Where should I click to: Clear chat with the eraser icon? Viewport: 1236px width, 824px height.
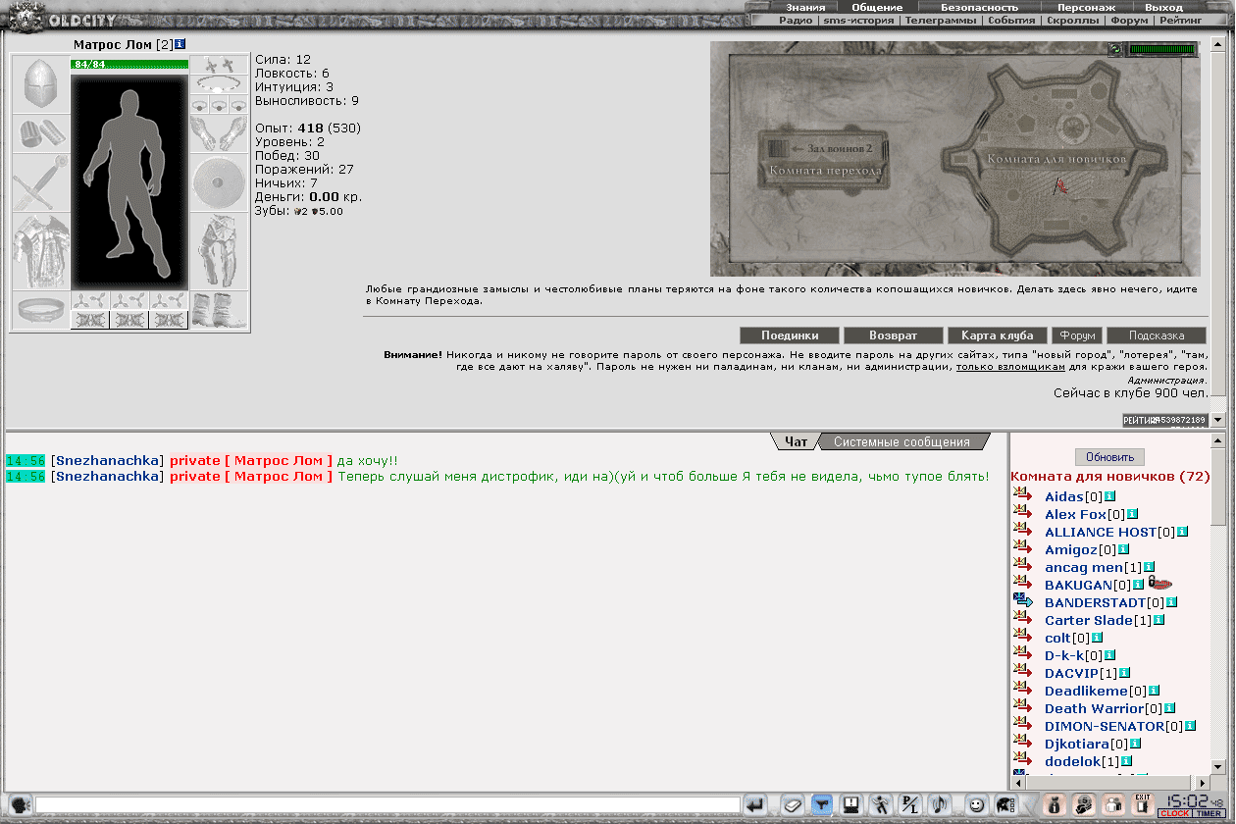tap(792, 805)
